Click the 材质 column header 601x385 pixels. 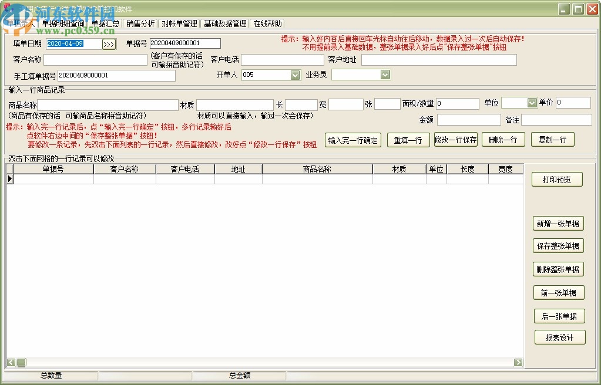[x=399, y=169]
